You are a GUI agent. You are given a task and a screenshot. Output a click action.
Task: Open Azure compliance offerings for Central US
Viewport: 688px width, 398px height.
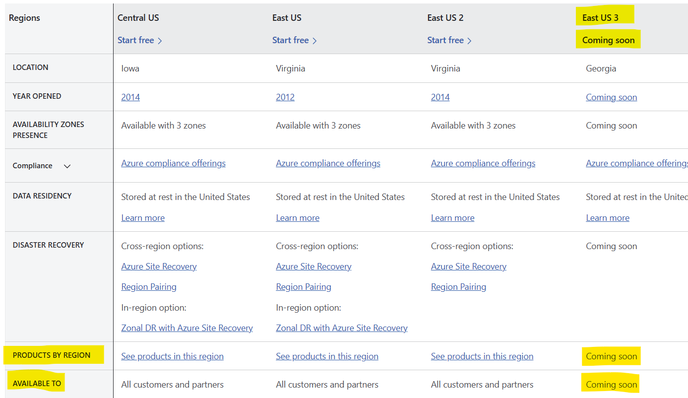click(173, 163)
